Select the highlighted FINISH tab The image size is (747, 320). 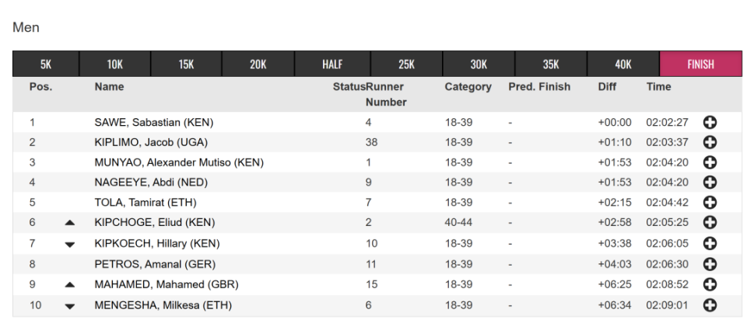coord(701,64)
